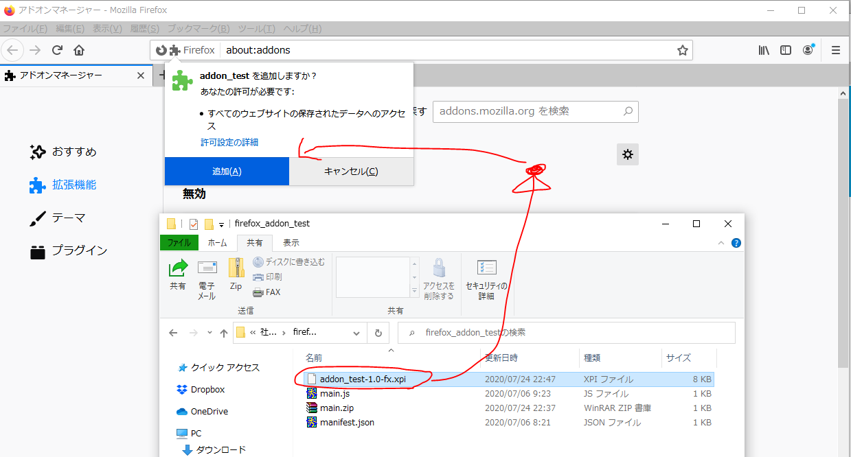The image size is (851, 457).
Task: Click the Firefox back arrow button
Action: pyautogui.click(x=13, y=50)
